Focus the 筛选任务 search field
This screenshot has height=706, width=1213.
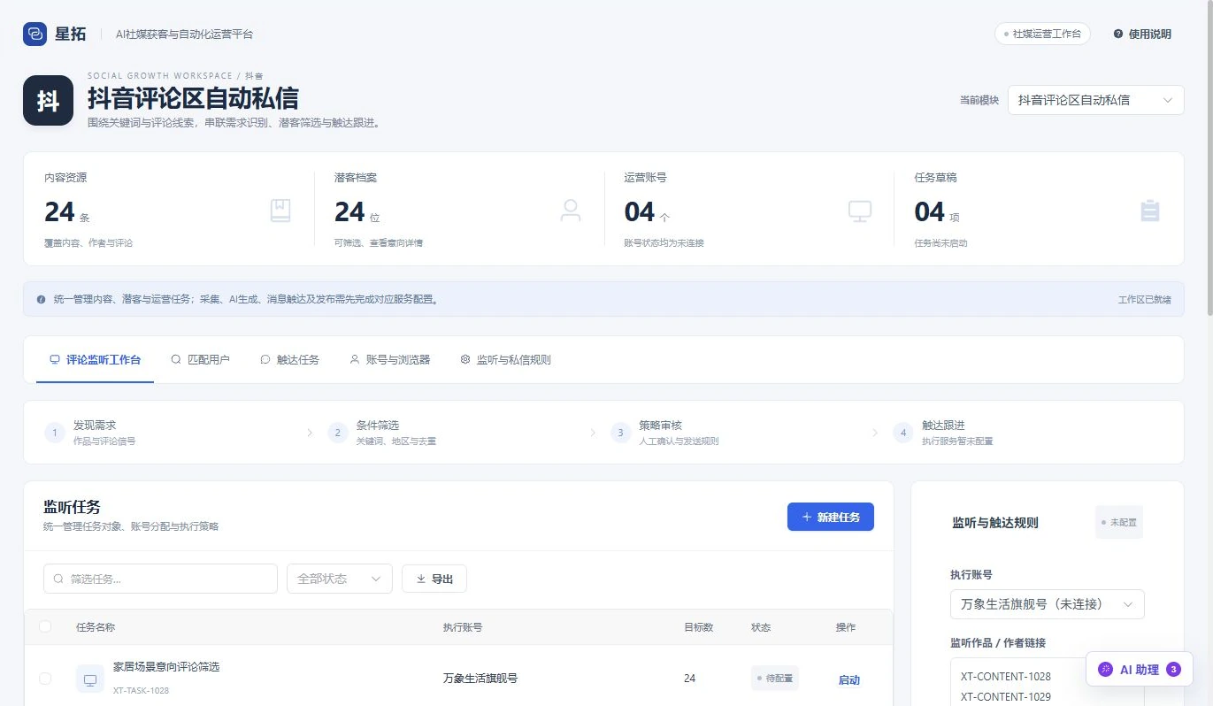click(160, 579)
